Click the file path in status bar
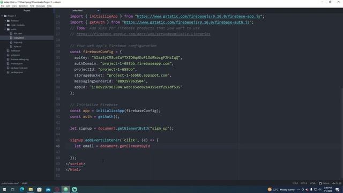The height and width of the screenshot is (193, 343). pos(10,183)
